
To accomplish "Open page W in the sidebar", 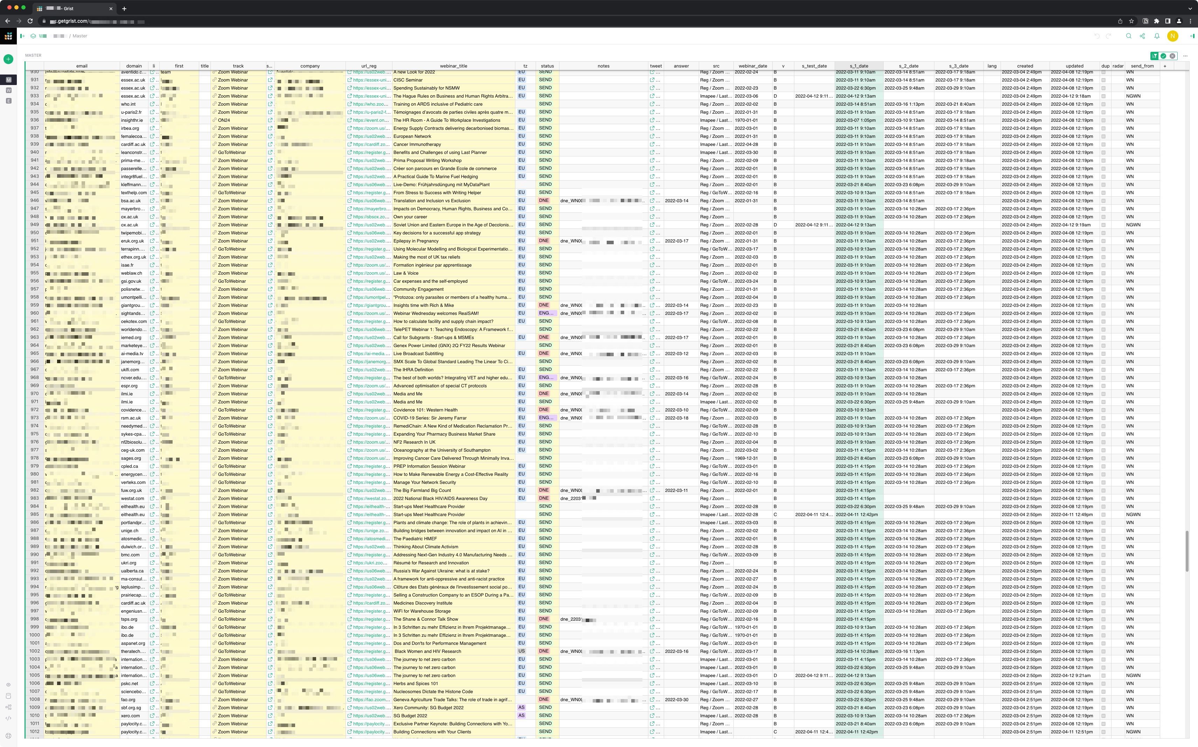I will click(x=8, y=90).
